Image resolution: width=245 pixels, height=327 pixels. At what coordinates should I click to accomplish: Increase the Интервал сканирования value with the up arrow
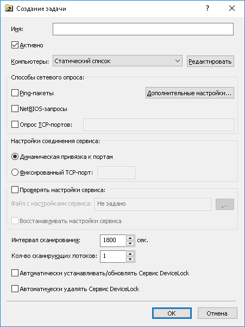point(130,238)
